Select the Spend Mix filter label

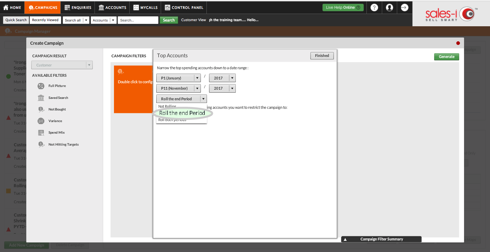(57, 133)
